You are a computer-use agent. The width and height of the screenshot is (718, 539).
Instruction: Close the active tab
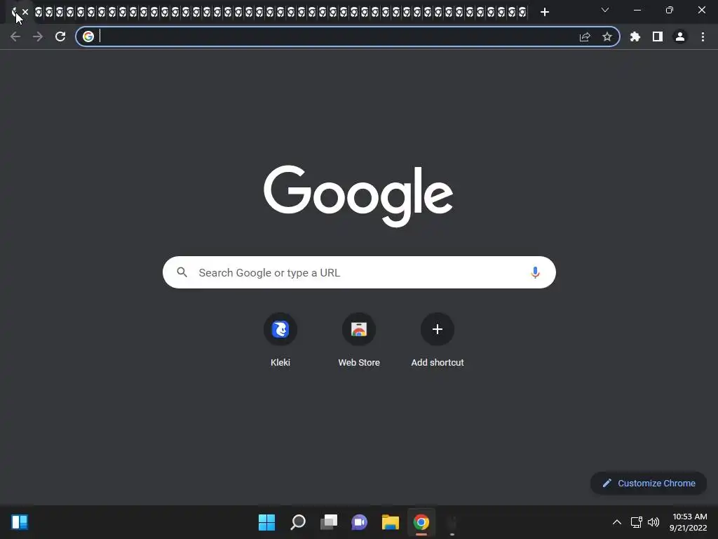(x=25, y=12)
